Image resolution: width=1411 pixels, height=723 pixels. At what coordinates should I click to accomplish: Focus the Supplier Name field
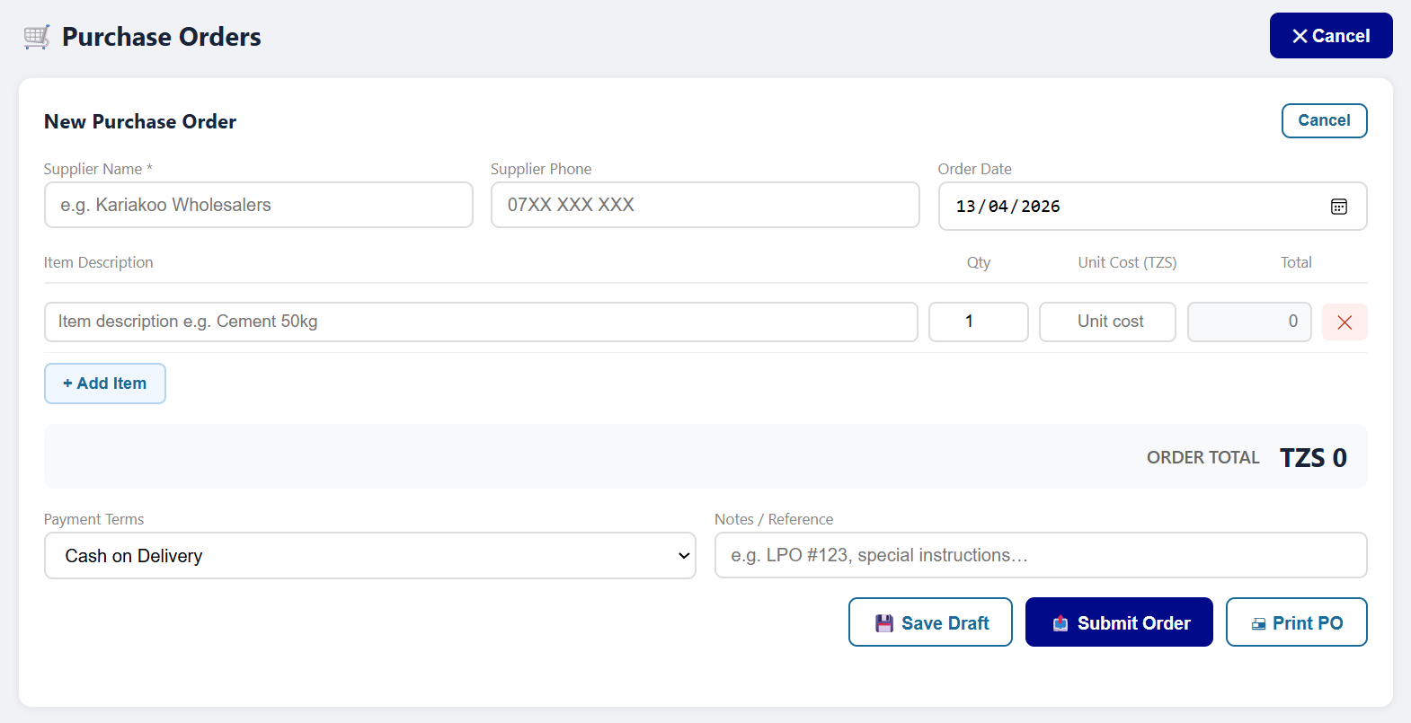[x=258, y=206]
